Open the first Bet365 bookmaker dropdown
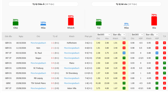The image size is (168, 93). (x=104, y=35)
